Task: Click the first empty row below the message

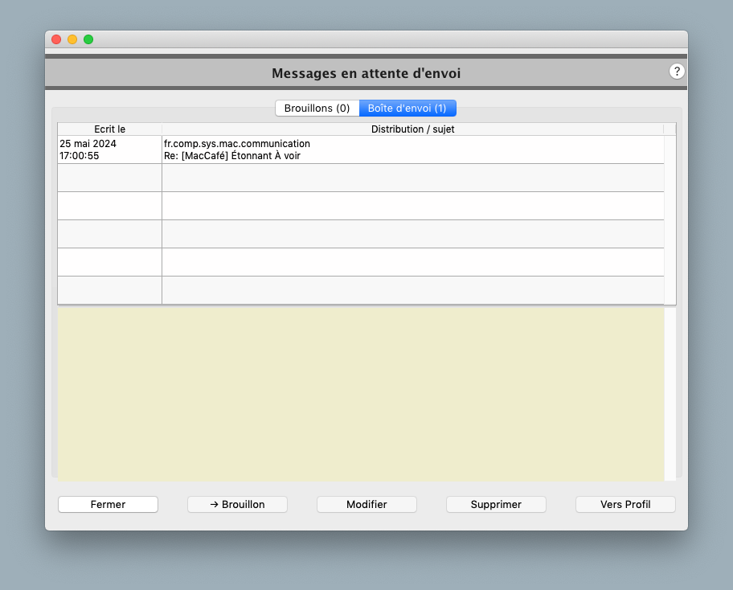Action: (x=360, y=178)
